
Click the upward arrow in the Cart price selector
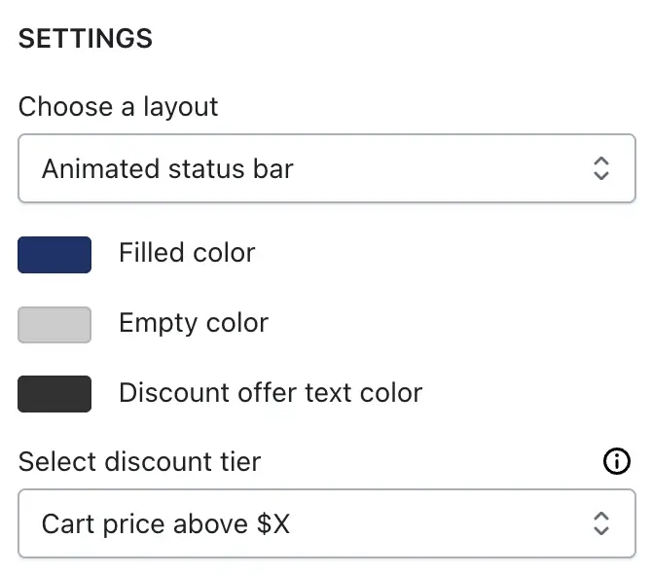point(600,517)
